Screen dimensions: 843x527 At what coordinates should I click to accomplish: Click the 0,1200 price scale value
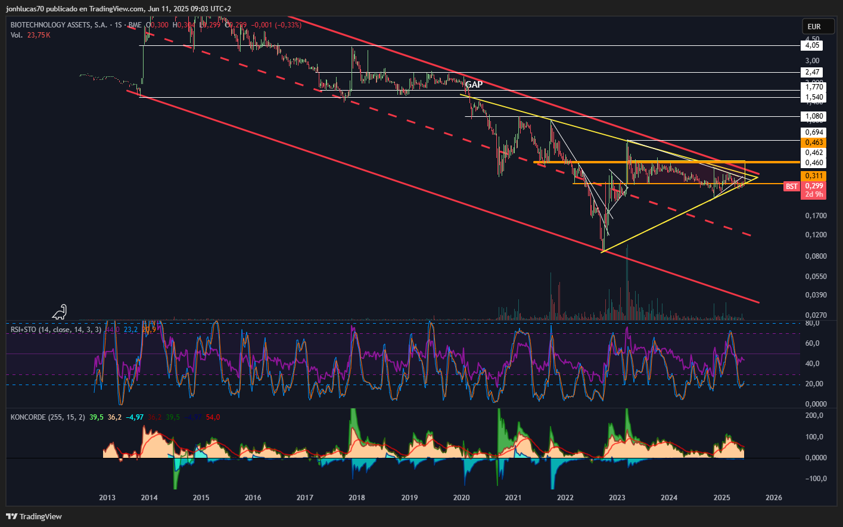point(816,235)
